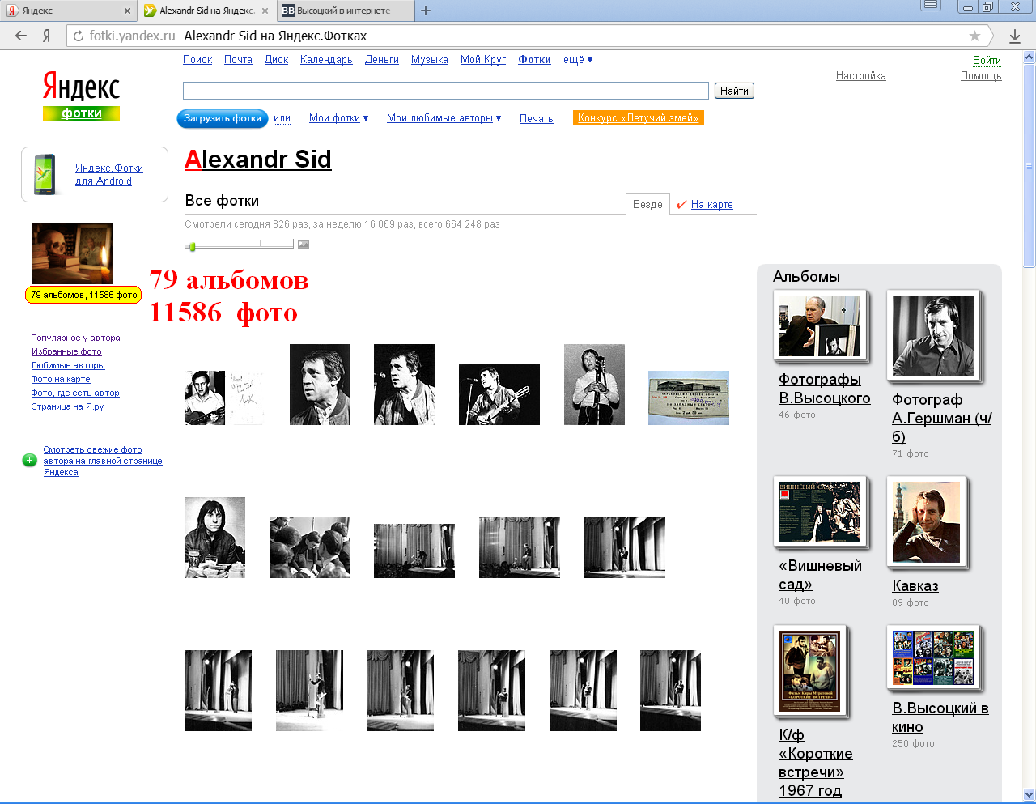The image size is (1036, 804).
Task: Open Страница на Я.ру link
Action: tap(67, 406)
